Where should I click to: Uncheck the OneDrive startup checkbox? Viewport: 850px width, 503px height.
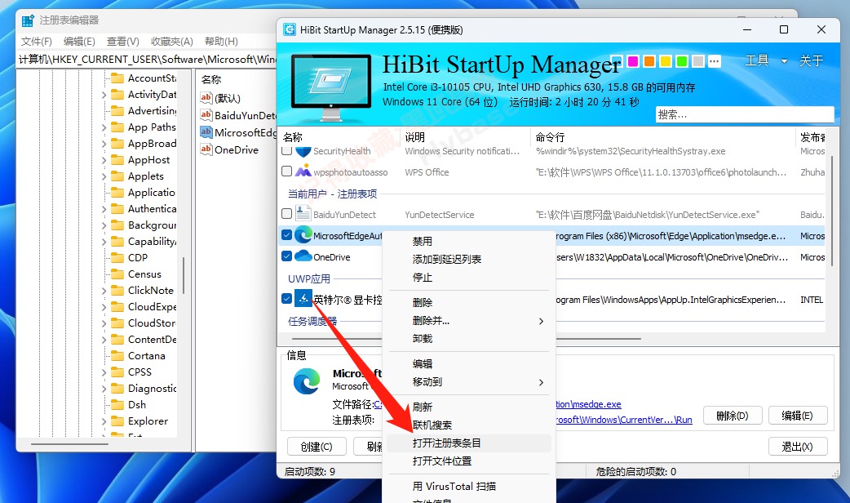pyautogui.click(x=287, y=256)
